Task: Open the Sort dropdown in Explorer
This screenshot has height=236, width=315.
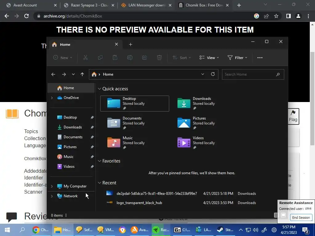Action: (181, 58)
